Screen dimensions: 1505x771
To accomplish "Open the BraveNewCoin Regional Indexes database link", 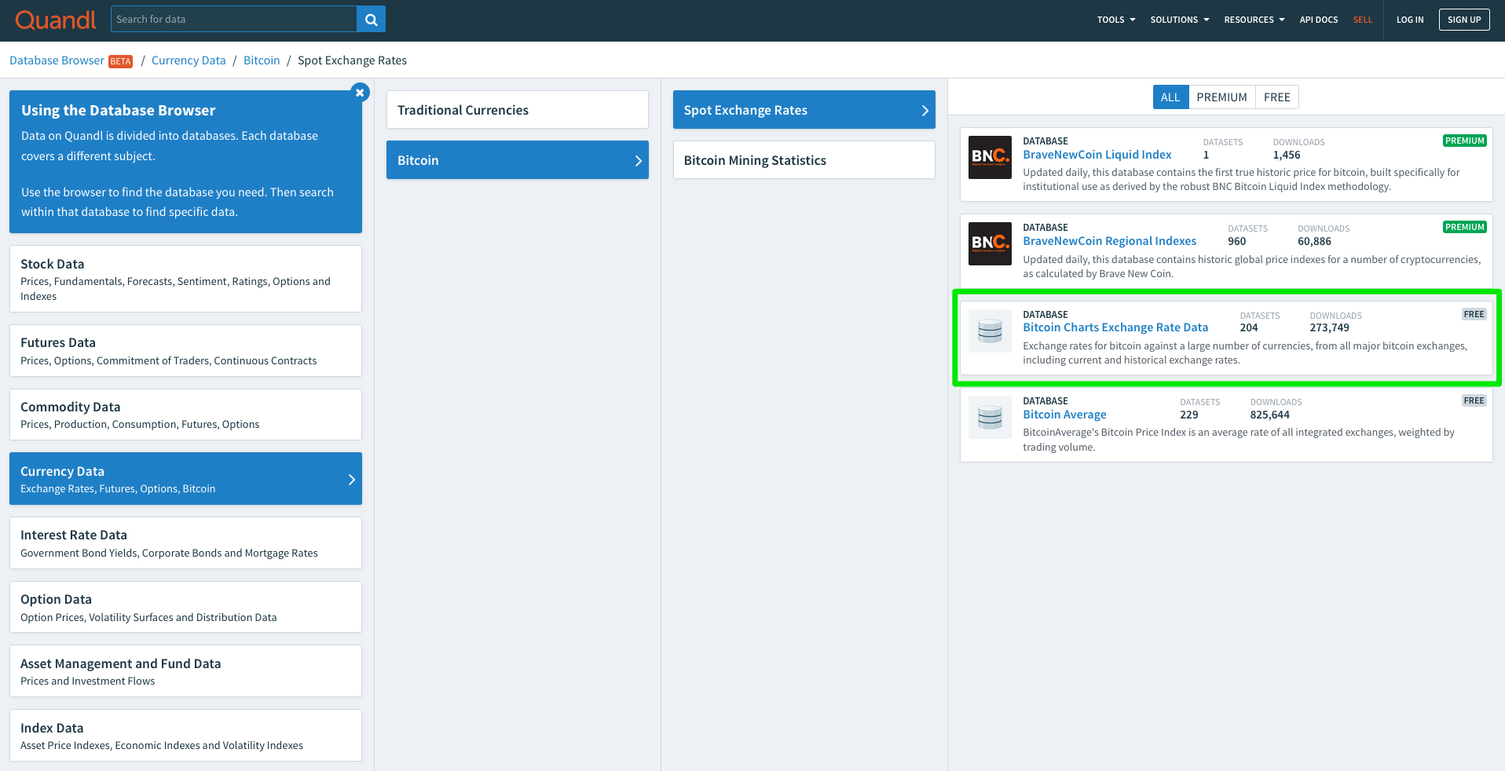I will point(1109,241).
